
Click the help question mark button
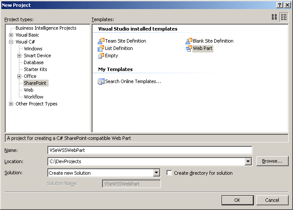tap(279, 5)
